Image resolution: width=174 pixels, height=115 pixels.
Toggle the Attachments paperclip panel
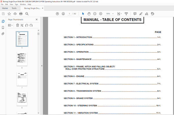3,34
